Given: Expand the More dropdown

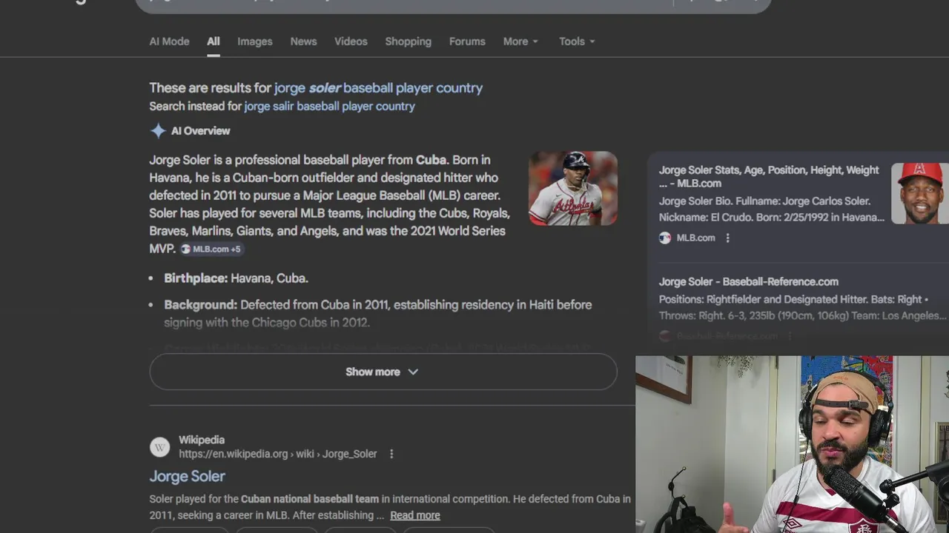Looking at the screenshot, I should tap(520, 41).
